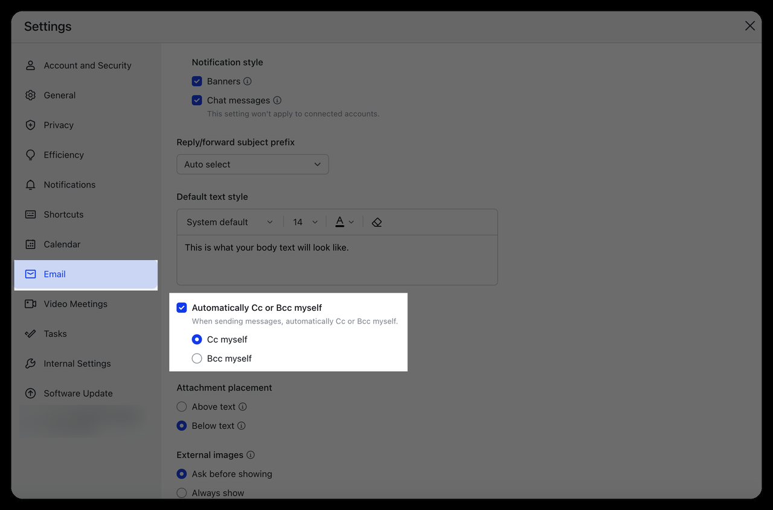Click the info icon next to Banners

pyautogui.click(x=248, y=81)
